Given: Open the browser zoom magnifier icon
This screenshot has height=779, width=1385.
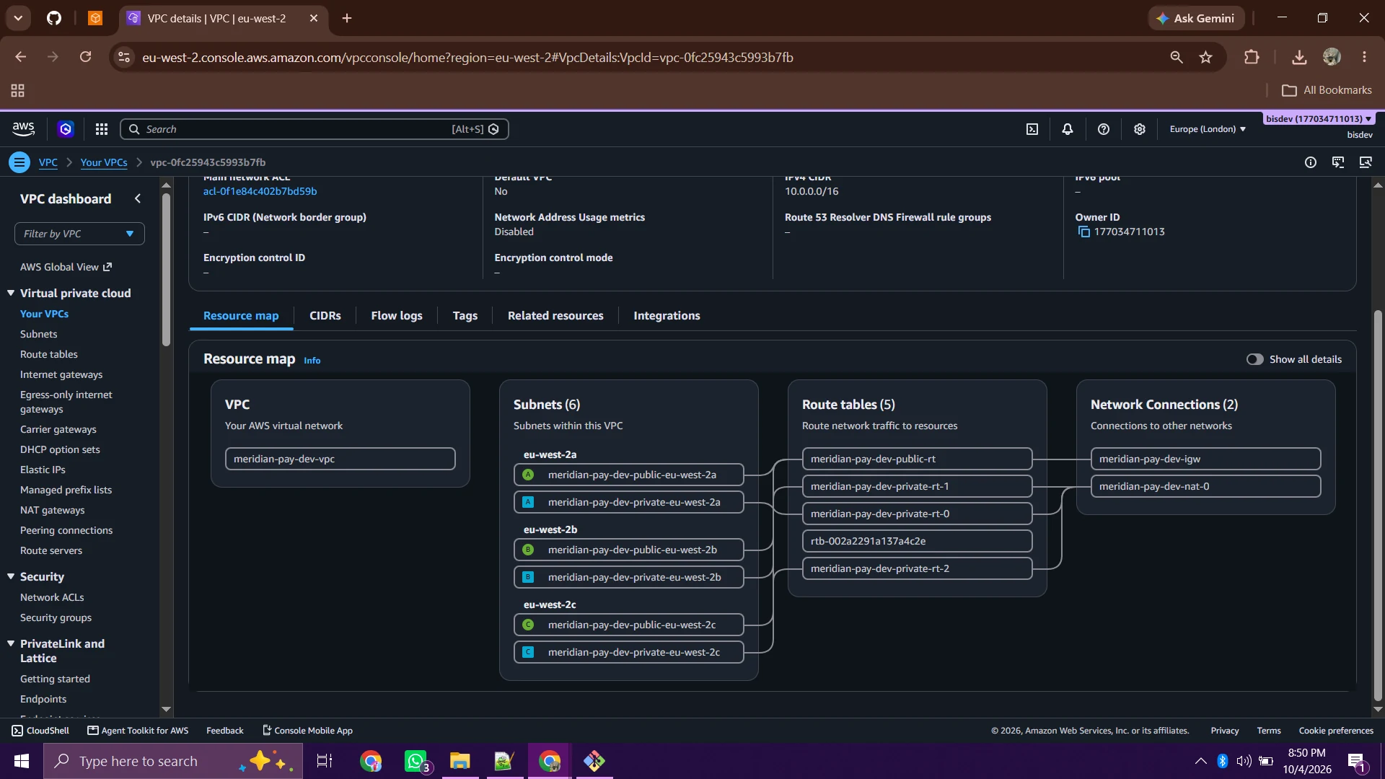Looking at the screenshot, I should 1177,57.
